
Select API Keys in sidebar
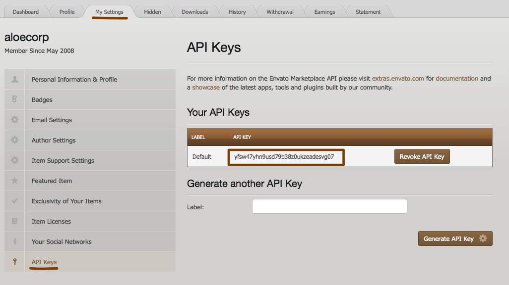click(x=90, y=262)
